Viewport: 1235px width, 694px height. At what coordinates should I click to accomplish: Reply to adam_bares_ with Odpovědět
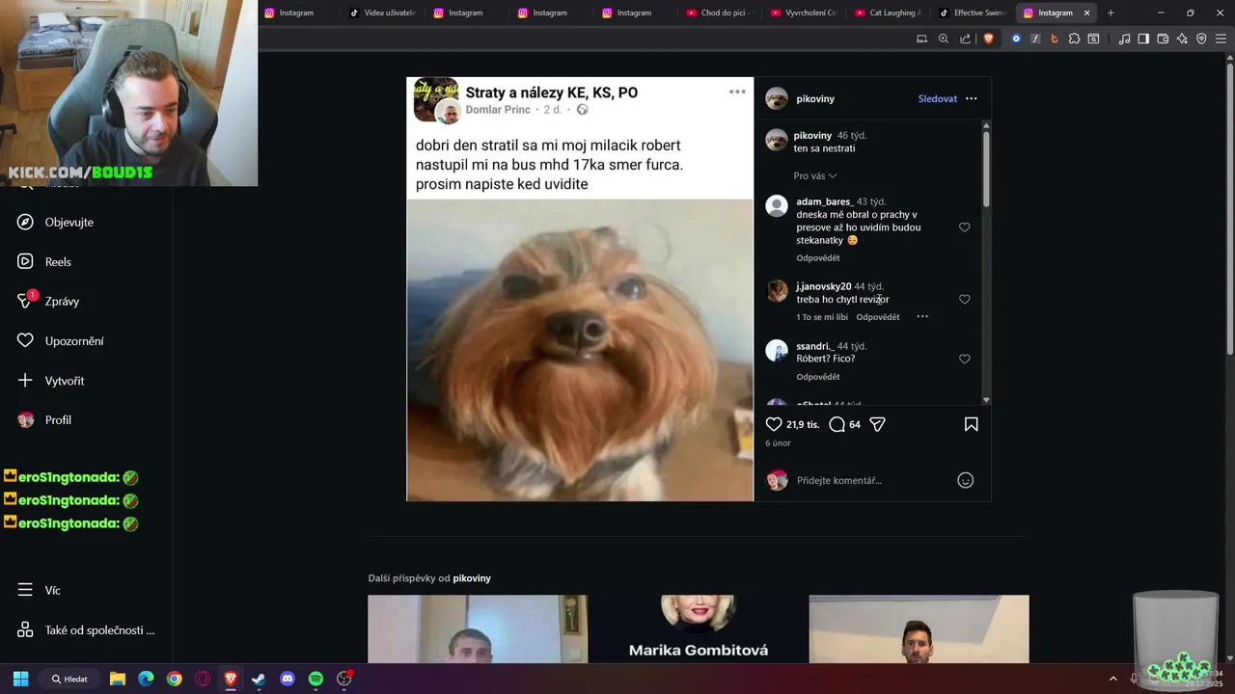point(818,258)
